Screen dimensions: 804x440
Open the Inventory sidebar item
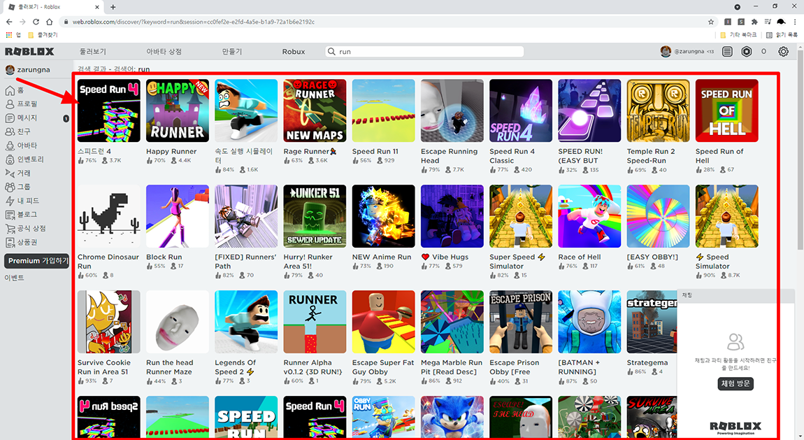24,159
